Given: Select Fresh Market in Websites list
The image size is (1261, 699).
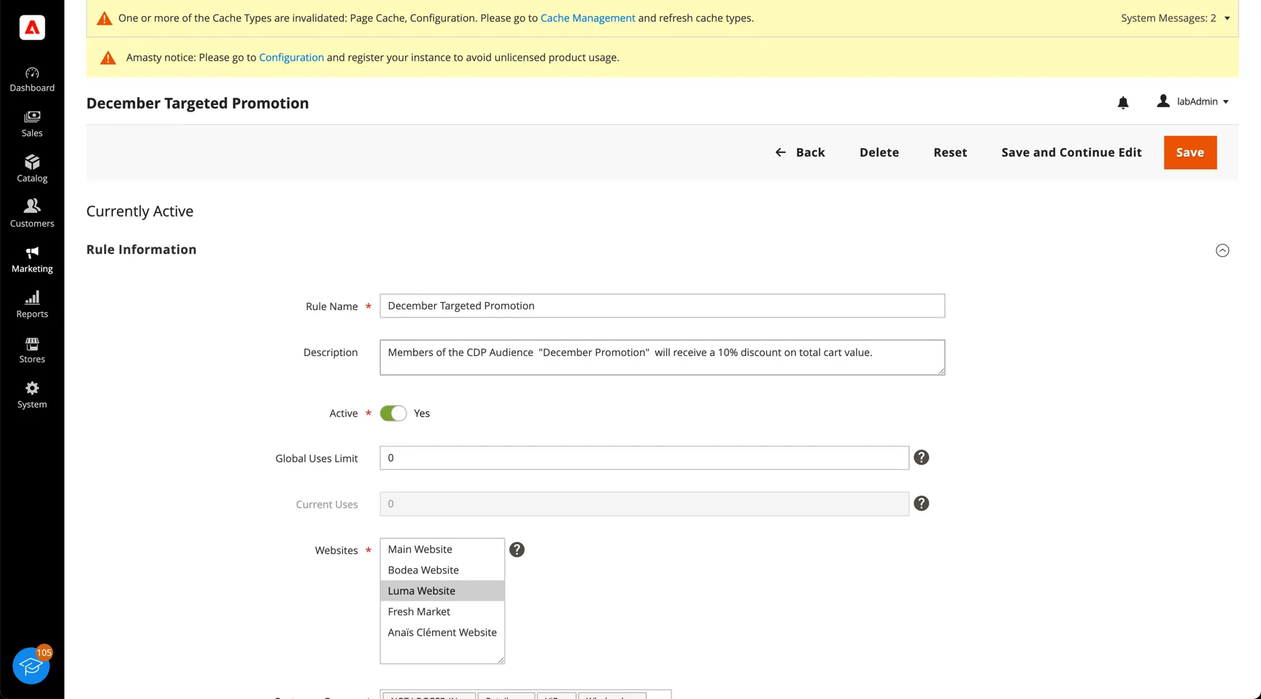Looking at the screenshot, I should tap(442, 611).
